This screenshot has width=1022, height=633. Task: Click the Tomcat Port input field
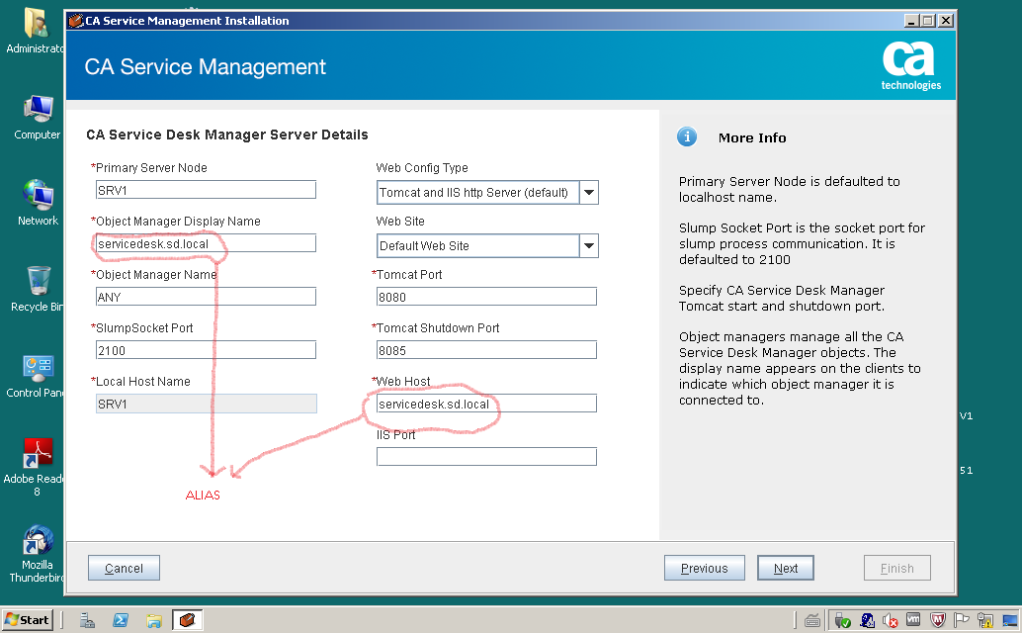(486, 297)
